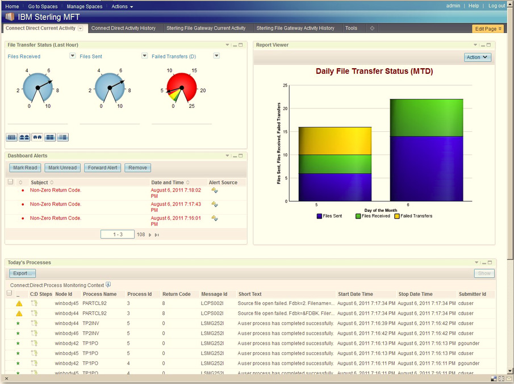
Task: Click the Connect:Direct Process Monitoring Context info icon
Action: (108, 285)
